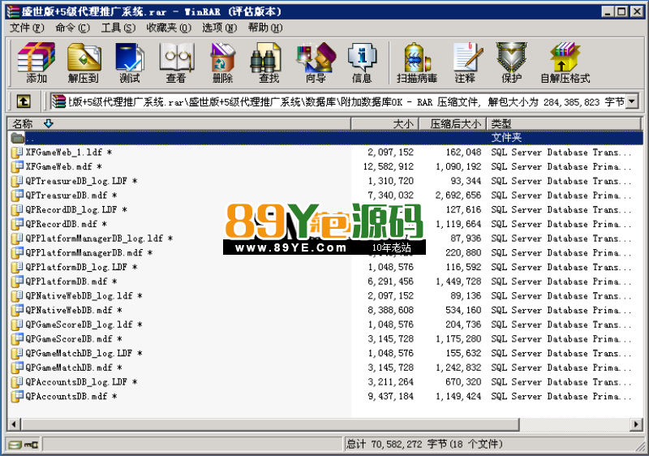649x456 pixels.
Task: Select file QPGameMatchDB_log.LDF
Action: 84,354
